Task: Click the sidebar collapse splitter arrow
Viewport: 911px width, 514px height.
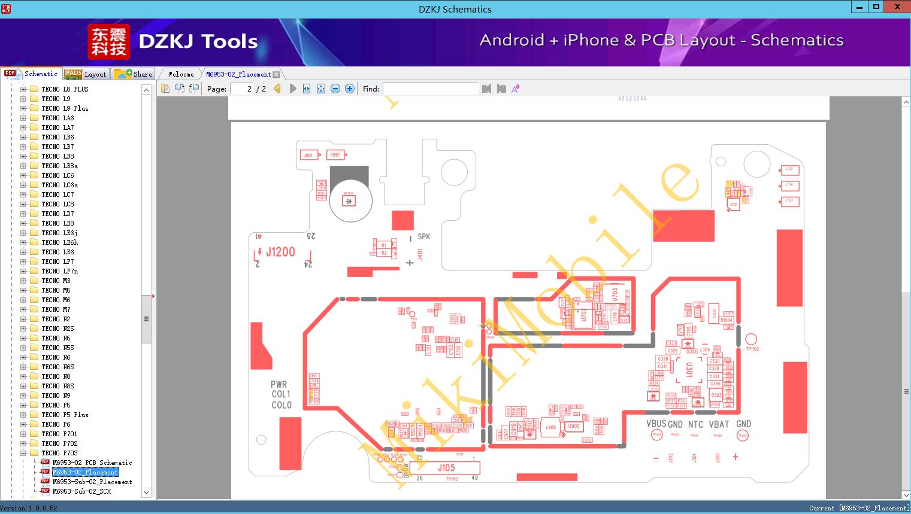Action: 154,296
